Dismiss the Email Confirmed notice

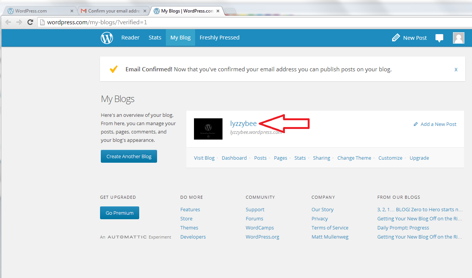pos(456,69)
